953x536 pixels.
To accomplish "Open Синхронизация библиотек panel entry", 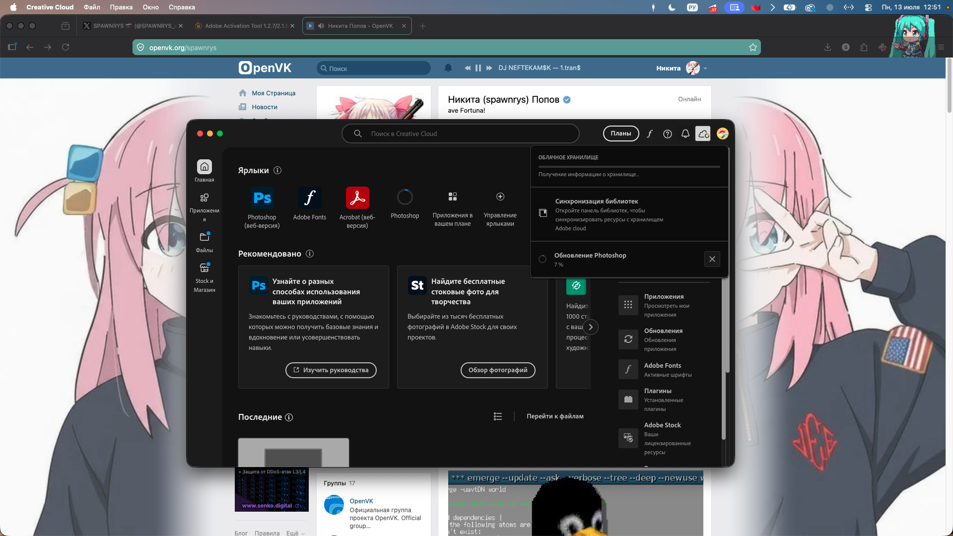I will [629, 214].
